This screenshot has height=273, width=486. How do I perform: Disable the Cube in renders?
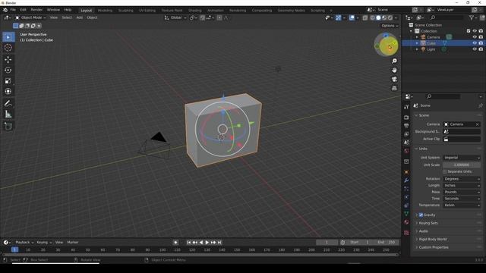click(481, 43)
